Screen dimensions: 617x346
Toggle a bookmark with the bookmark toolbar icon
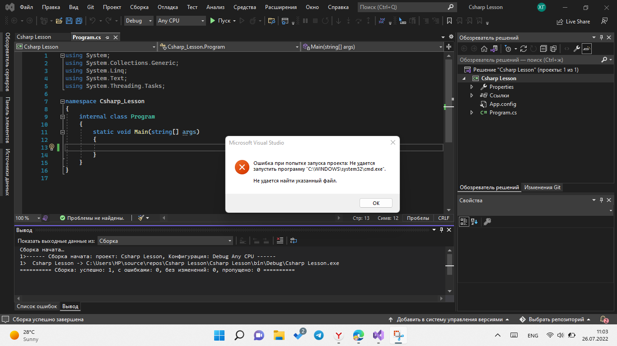[449, 21]
